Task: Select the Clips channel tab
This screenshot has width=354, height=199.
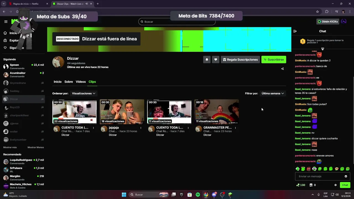Action: point(92,82)
